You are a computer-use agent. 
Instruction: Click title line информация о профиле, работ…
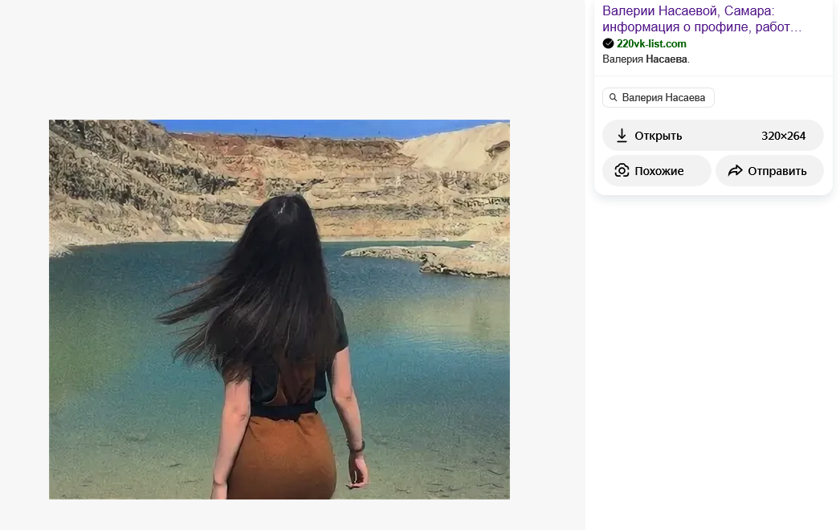pyautogui.click(x=702, y=26)
